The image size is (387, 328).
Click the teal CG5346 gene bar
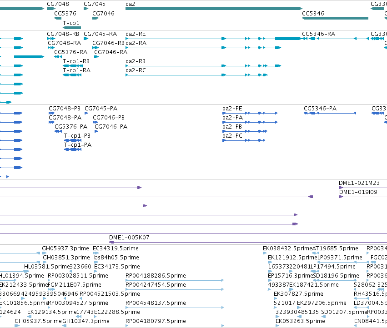tap(335, 18)
